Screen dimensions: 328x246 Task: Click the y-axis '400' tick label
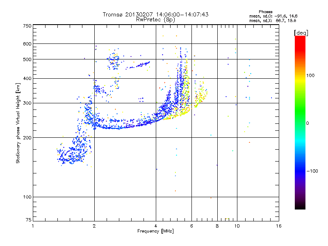[27, 78]
